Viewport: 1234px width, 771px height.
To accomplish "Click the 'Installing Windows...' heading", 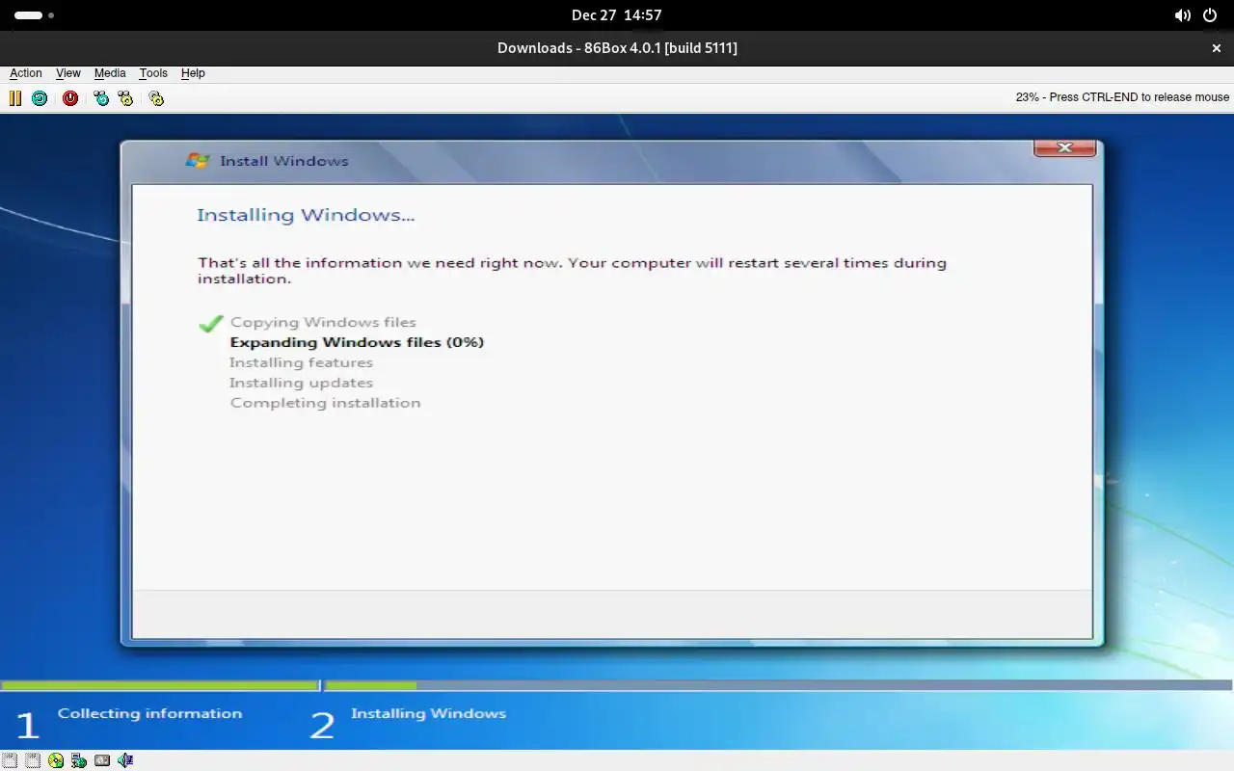I will (306, 215).
